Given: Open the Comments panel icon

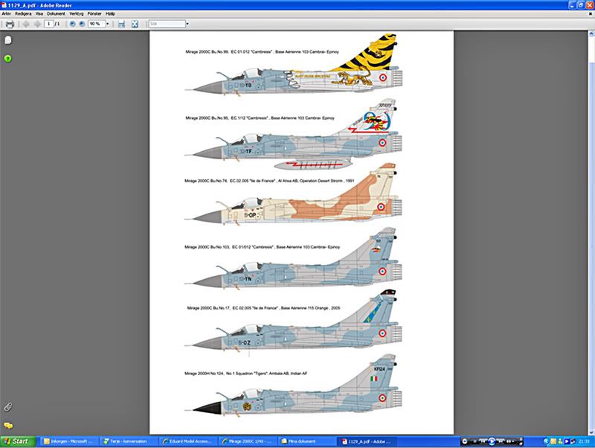Looking at the screenshot, I should coord(8,426).
